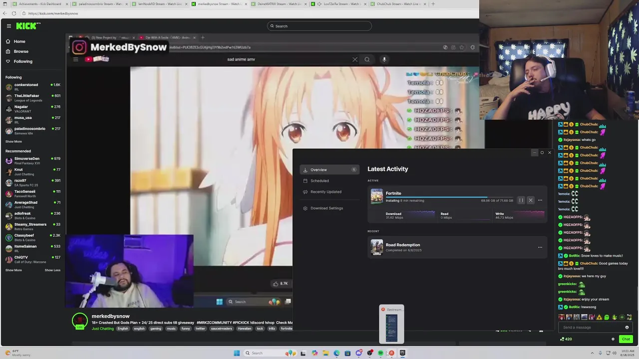Expand Following list with Show More
The height and width of the screenshot is (359, 639).
(x=13, y=142)
